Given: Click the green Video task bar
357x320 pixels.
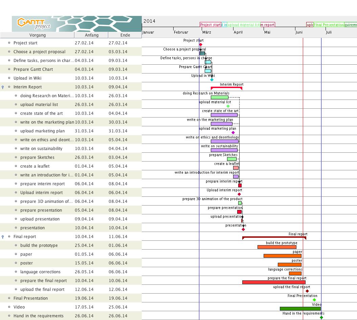Looking at the screenshot, I should 300,308.
